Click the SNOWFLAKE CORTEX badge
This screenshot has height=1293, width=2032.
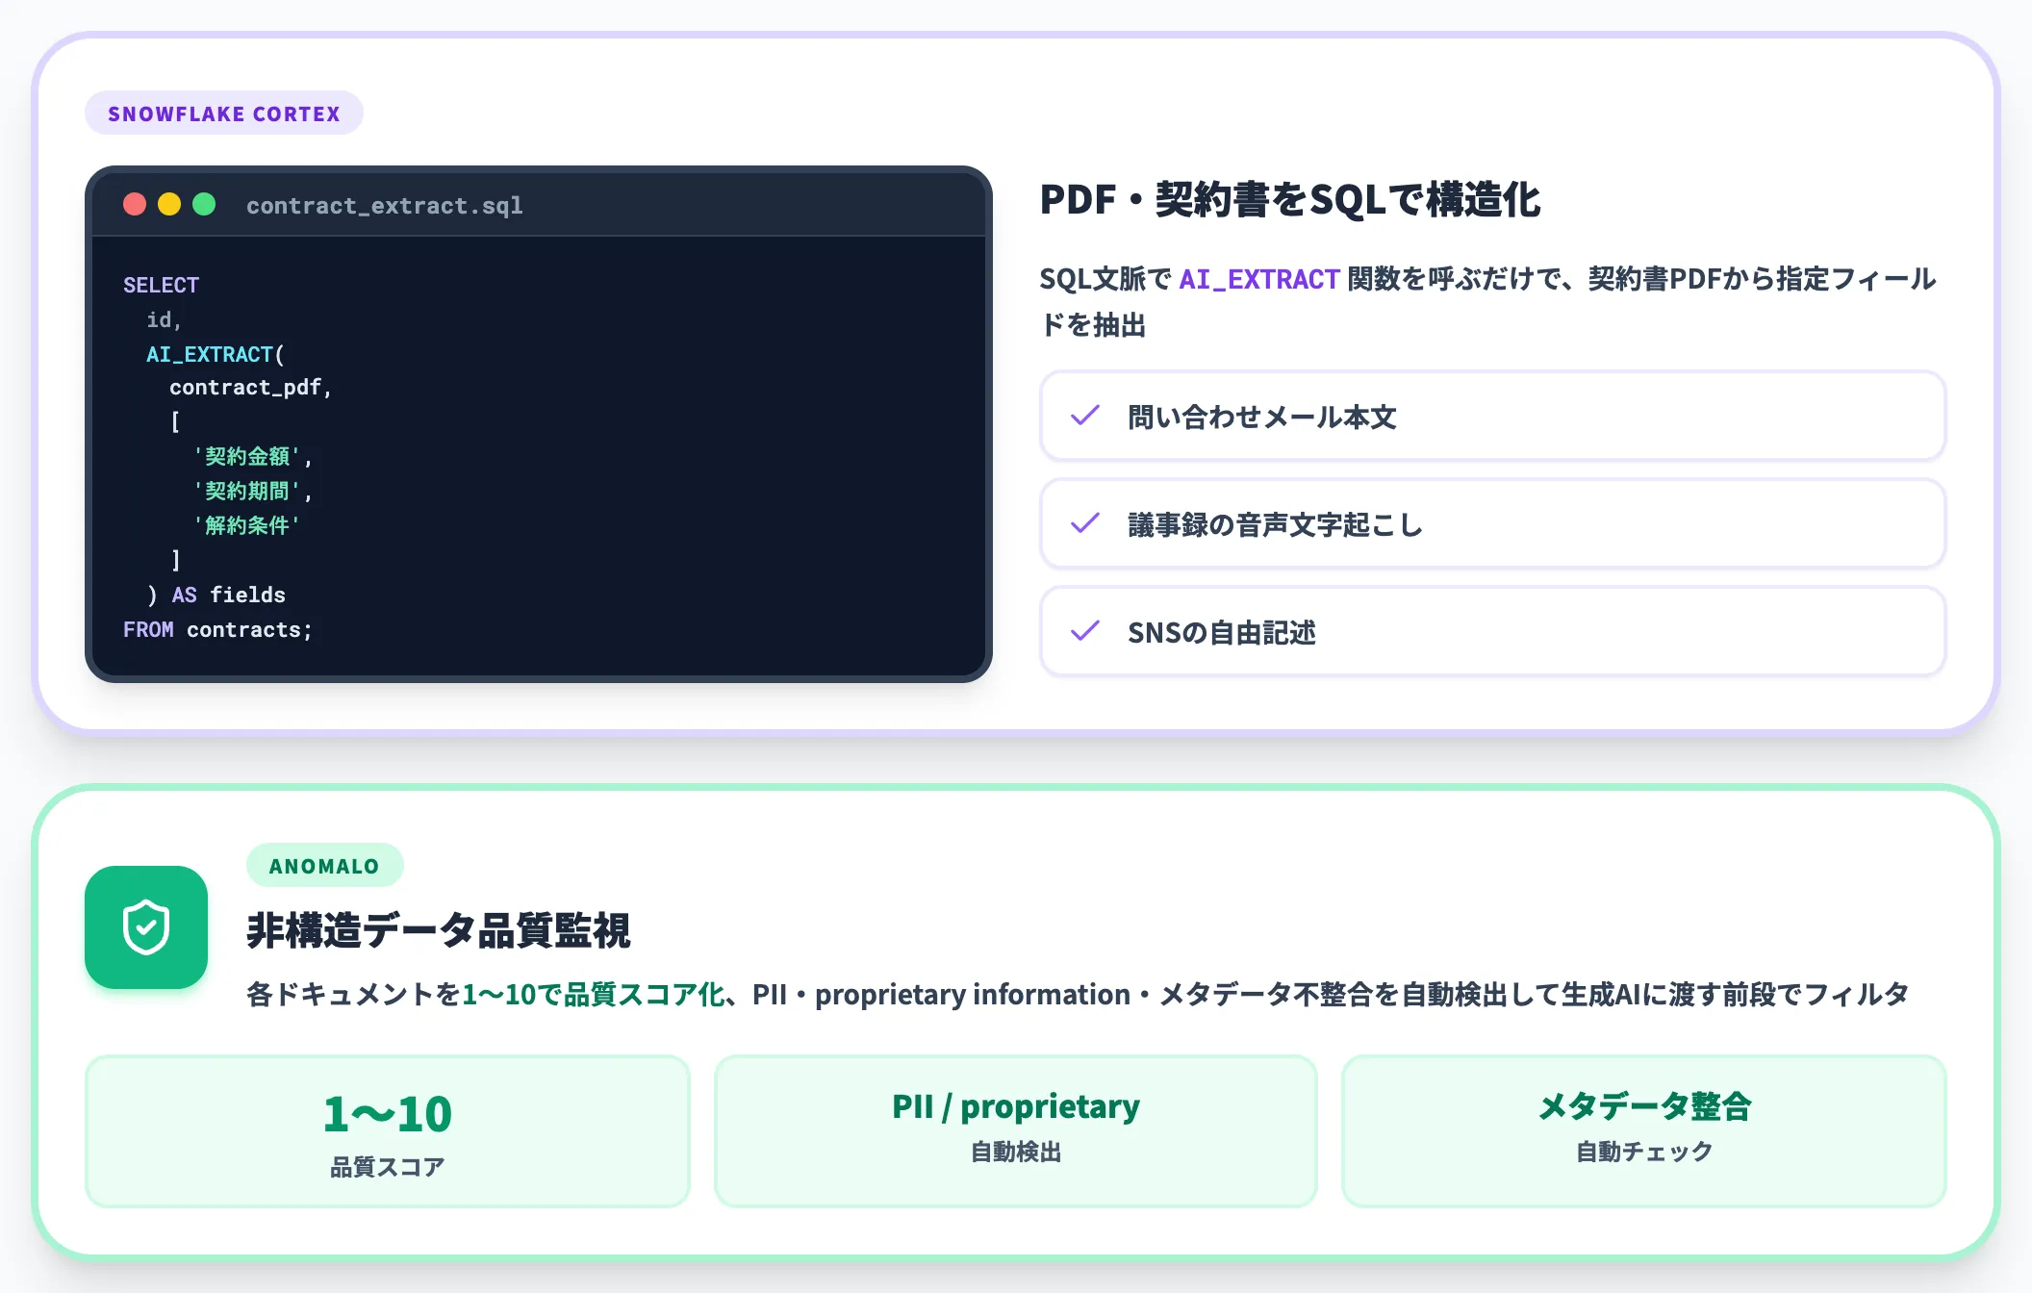224,114
